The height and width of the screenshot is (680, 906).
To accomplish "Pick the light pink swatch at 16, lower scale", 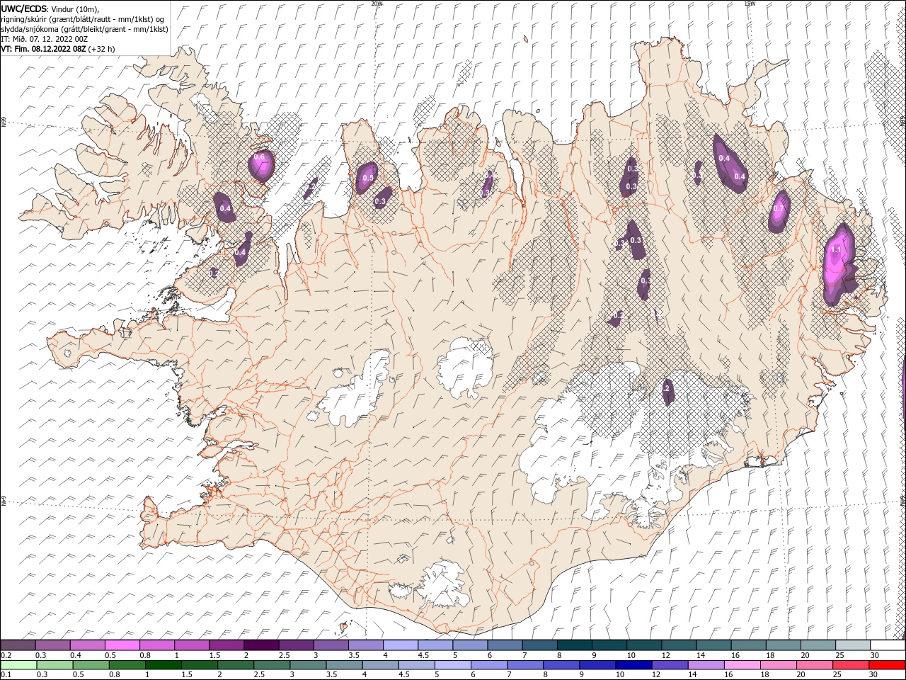I will [742, 665].
